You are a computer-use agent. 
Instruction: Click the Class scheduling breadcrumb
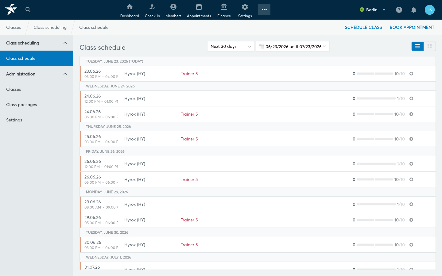click(x=50, y=27)
